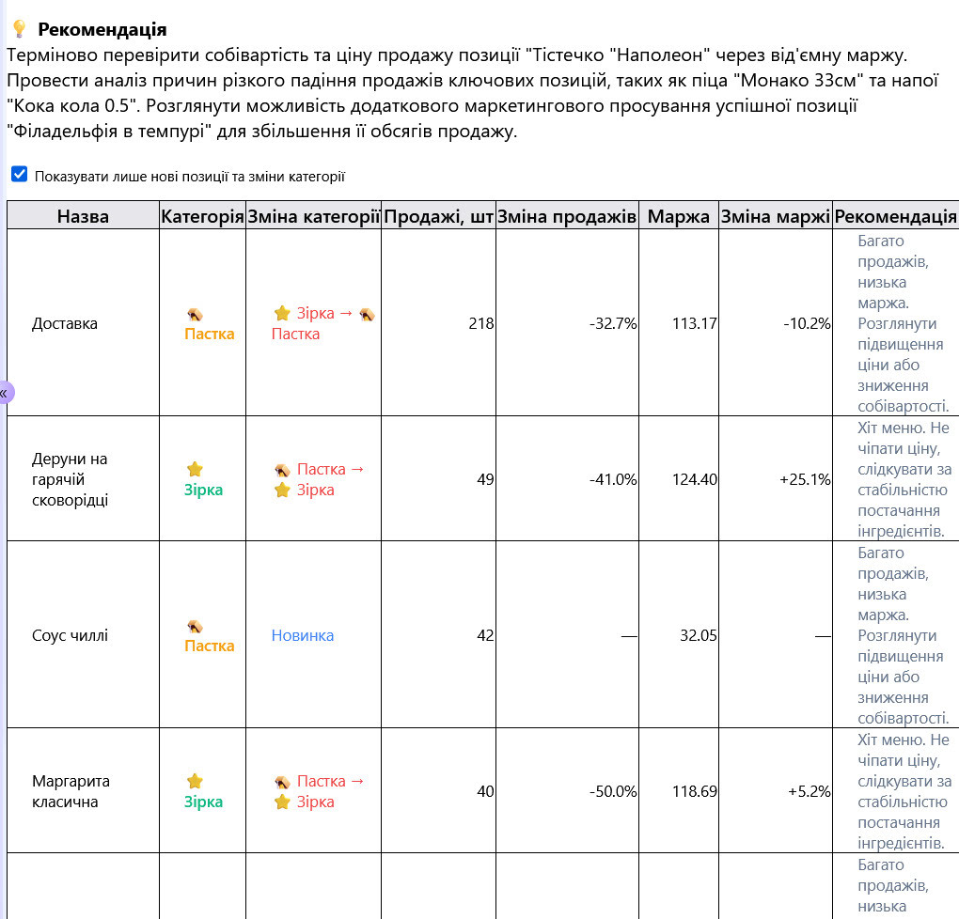The image size is (959, 919).
Task: Click the checkbox label about new positions
Action: 190,177
